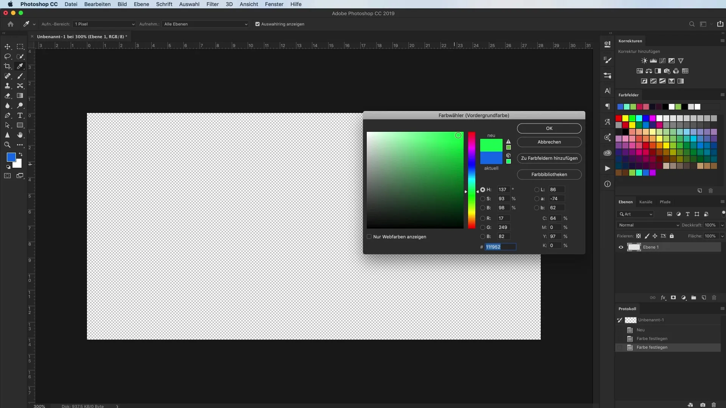Select the G green radio button
The width and height of the screenshot is (726, 408).
coord(483,227)
